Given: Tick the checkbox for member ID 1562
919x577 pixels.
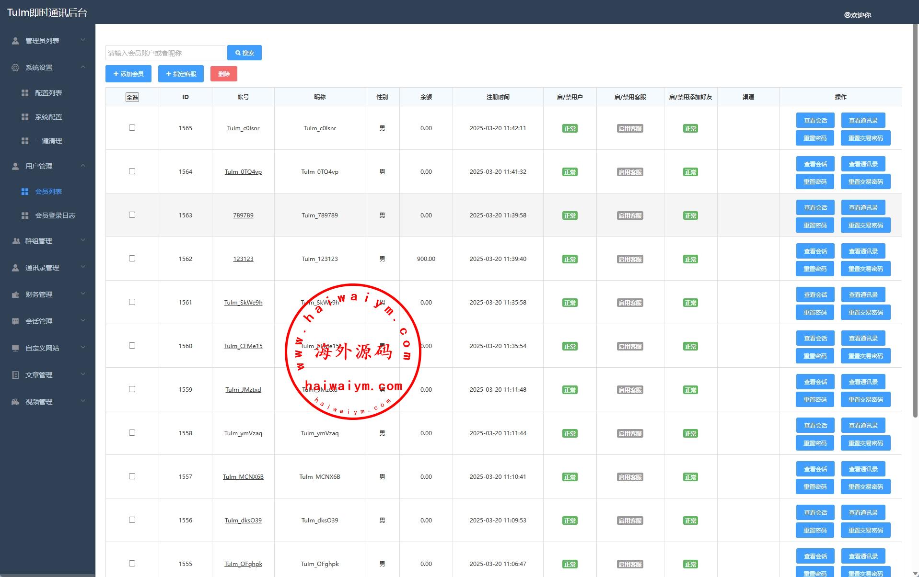Looking at the screenshot, I should click(132, 259).
